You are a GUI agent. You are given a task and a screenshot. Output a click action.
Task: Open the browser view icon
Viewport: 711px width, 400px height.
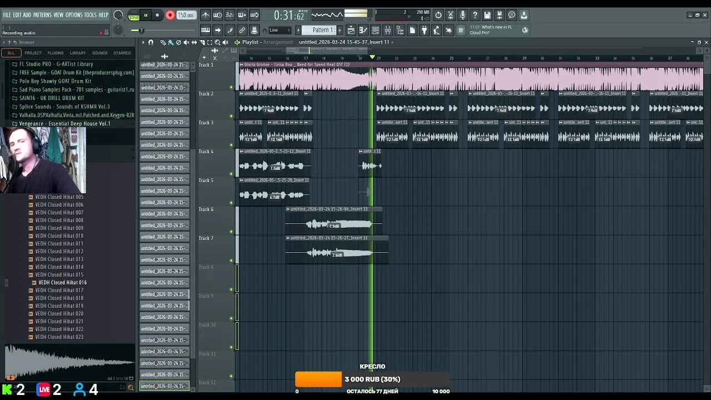[x=400, y=30]
